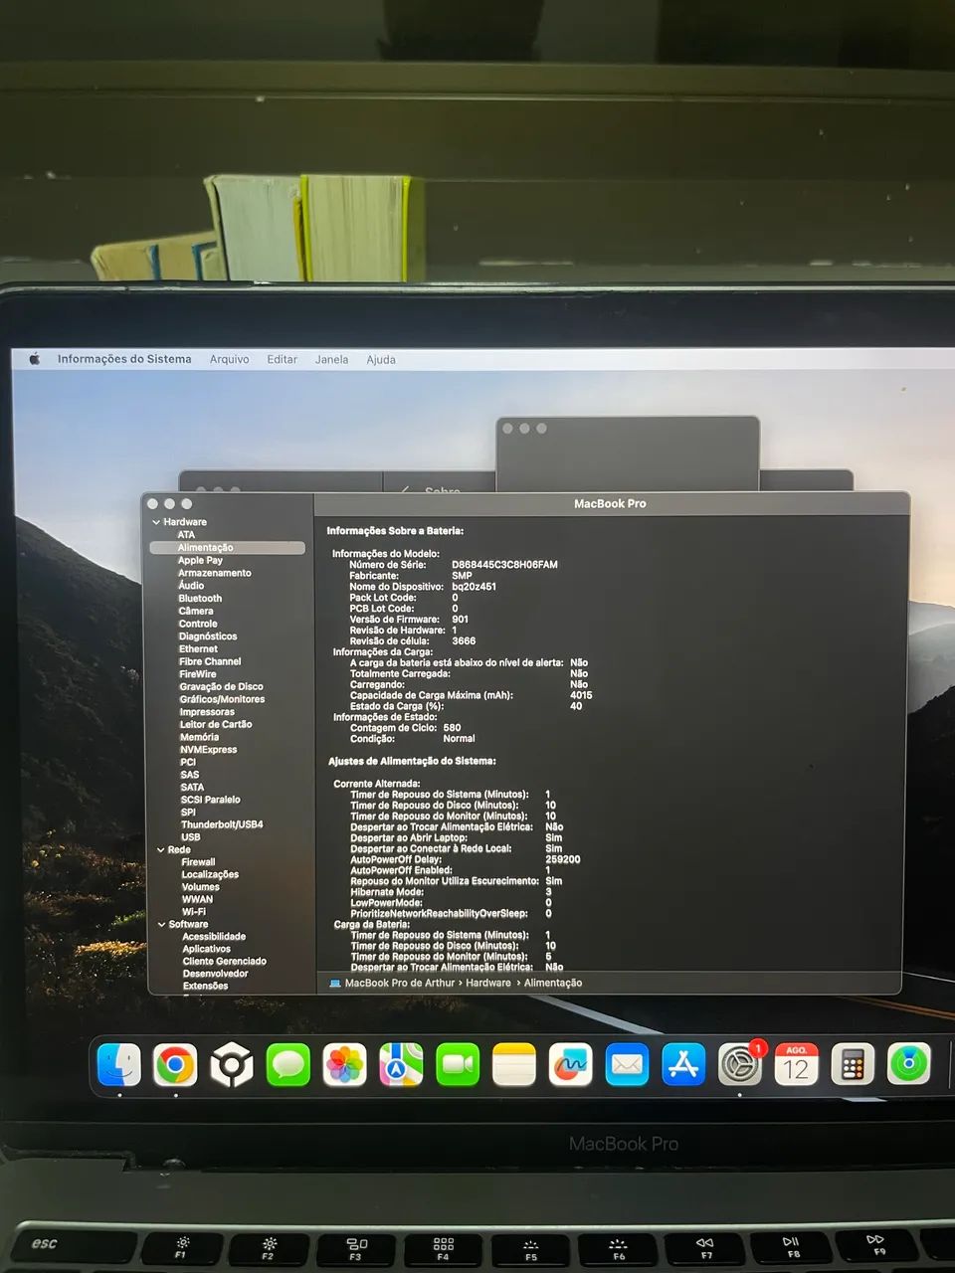
Task: Click the Apple logo in the menu bar
Action: click(34, 359)
